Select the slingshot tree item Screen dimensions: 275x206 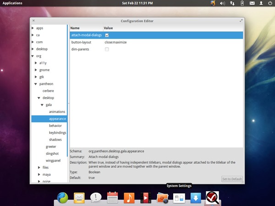(52, 154)
